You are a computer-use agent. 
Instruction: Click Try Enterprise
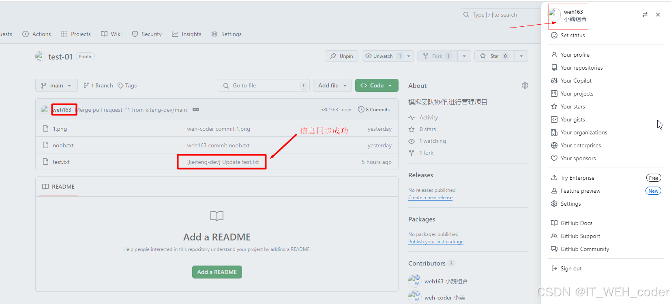[606, 178]
